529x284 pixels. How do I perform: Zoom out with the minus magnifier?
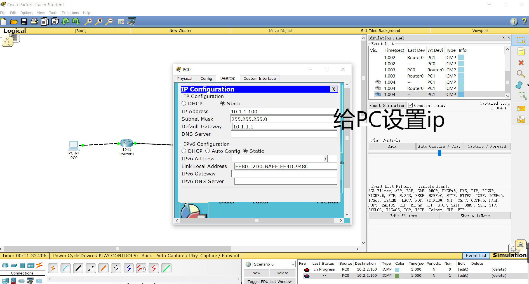pyautogui.click(x=109, y=22)
